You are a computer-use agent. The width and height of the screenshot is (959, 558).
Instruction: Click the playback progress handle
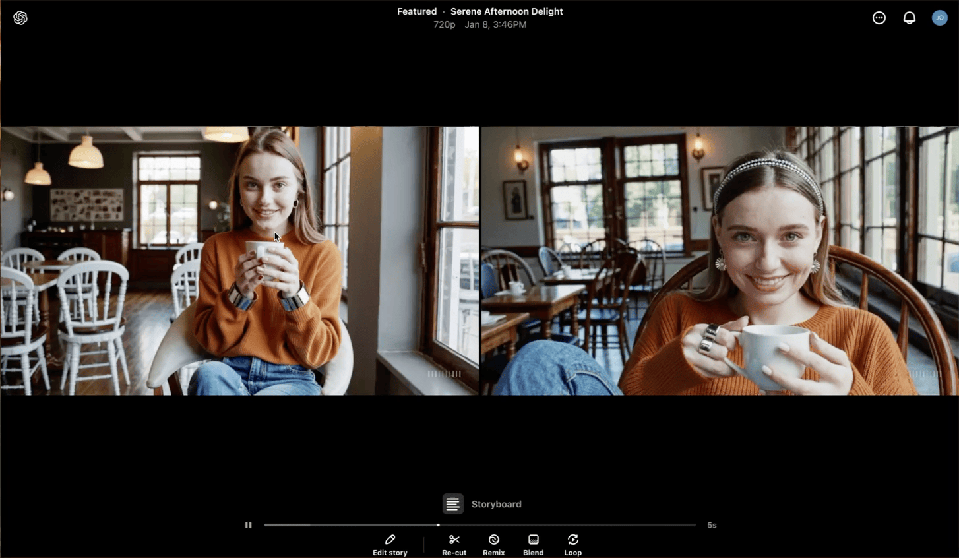(x=438, y=525)
